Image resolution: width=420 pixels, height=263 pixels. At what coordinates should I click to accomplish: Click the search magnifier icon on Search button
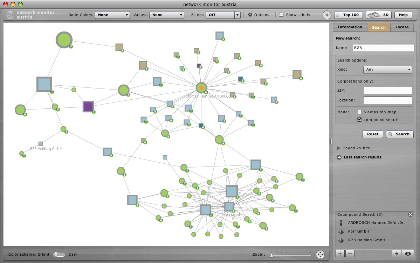391,134
